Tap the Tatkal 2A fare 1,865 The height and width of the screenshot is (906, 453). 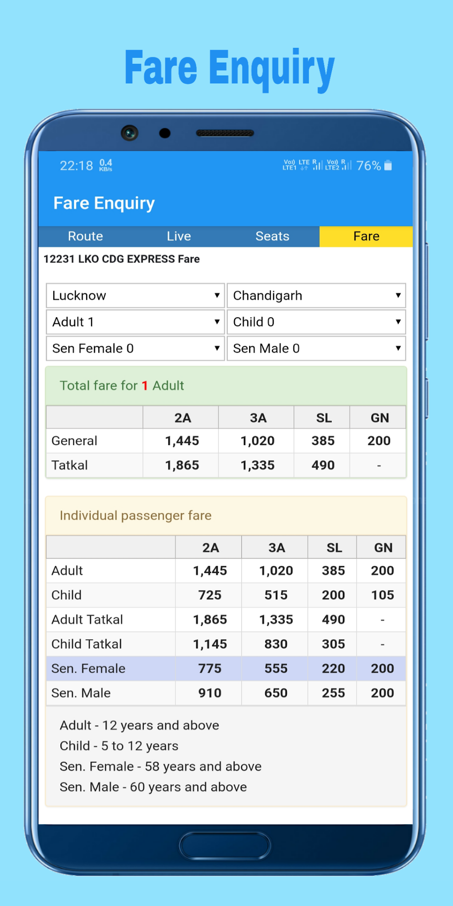[182, 465]
